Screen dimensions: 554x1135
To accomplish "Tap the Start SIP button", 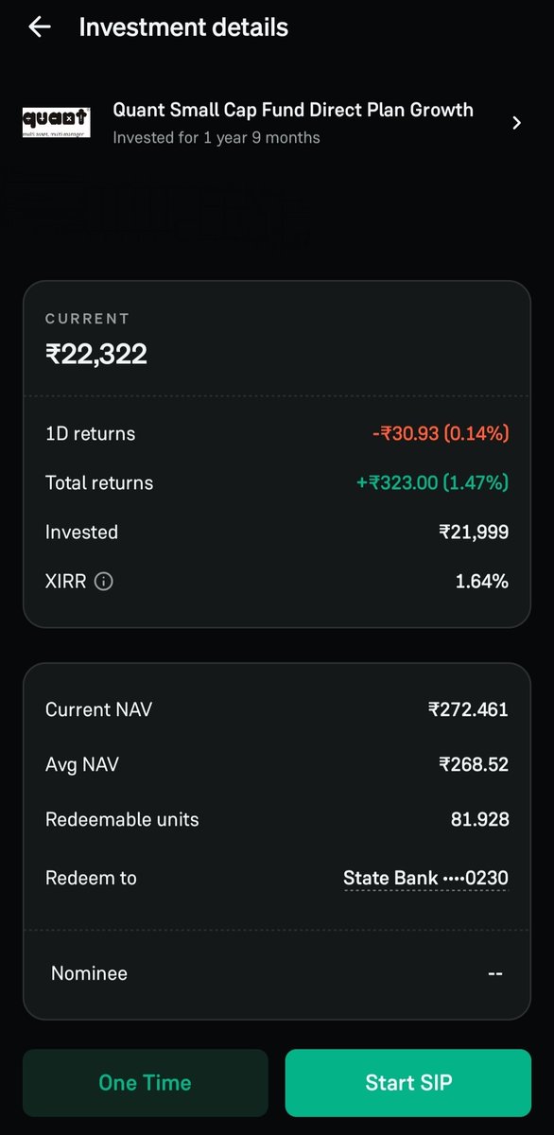I will pos(408,1083).
